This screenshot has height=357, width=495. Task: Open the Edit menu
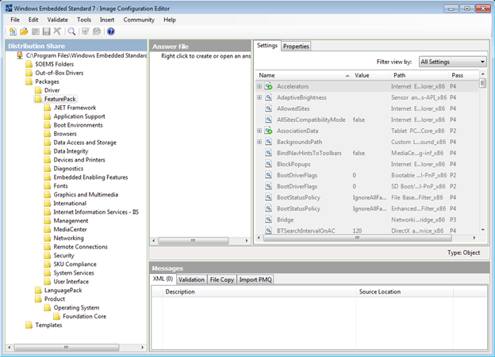tap(33, 20)
